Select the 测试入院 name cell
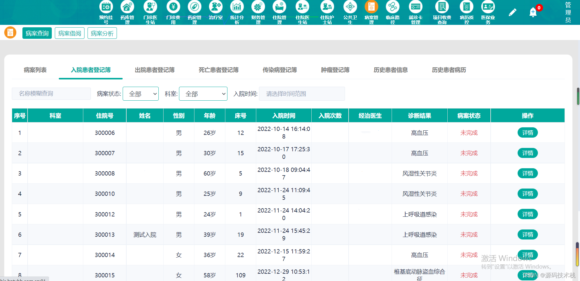This screenshot has height=281, width=580. [145, 235]
